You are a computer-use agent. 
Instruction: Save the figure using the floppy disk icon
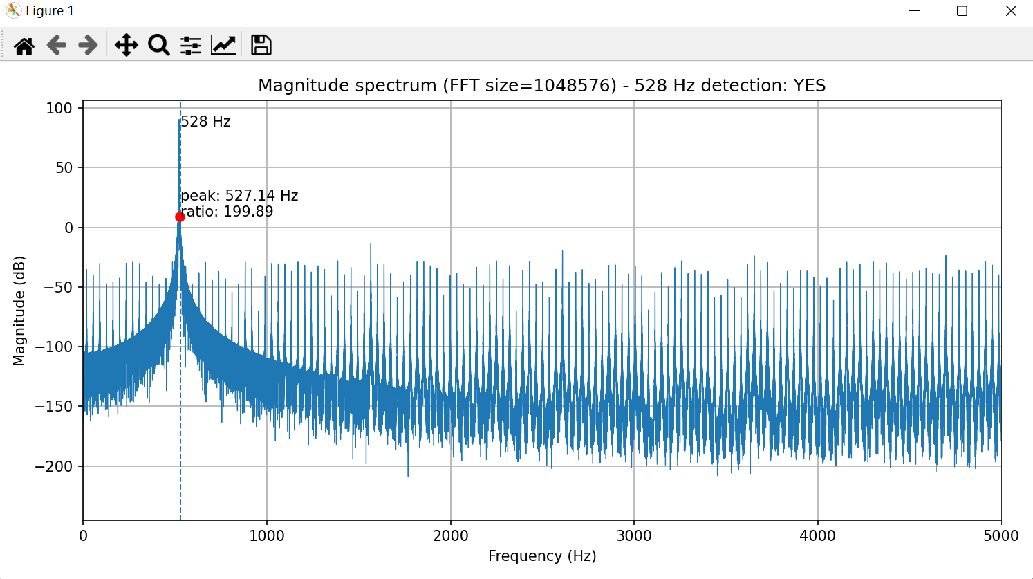pos(261,46)
